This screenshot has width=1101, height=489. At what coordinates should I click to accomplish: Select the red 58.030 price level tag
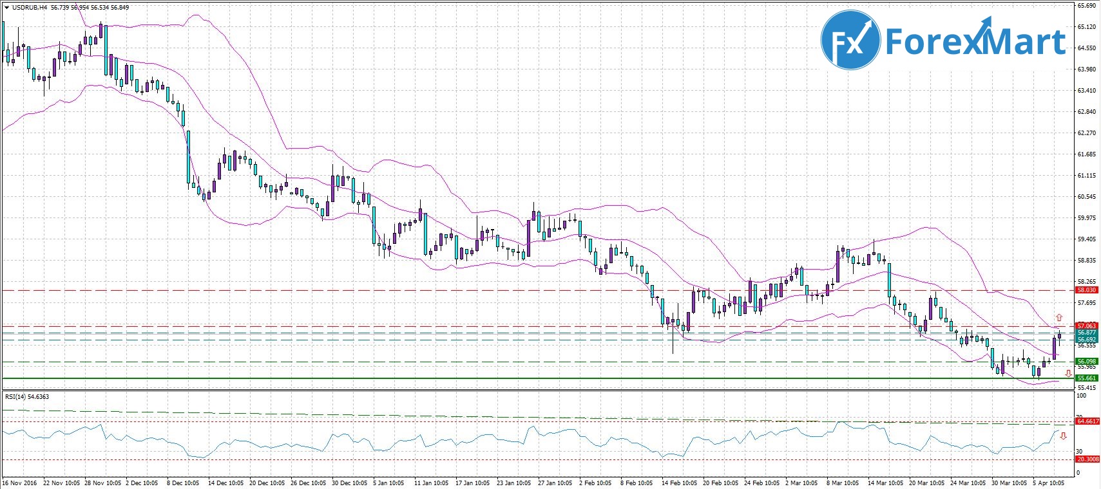coord(1087,290)
